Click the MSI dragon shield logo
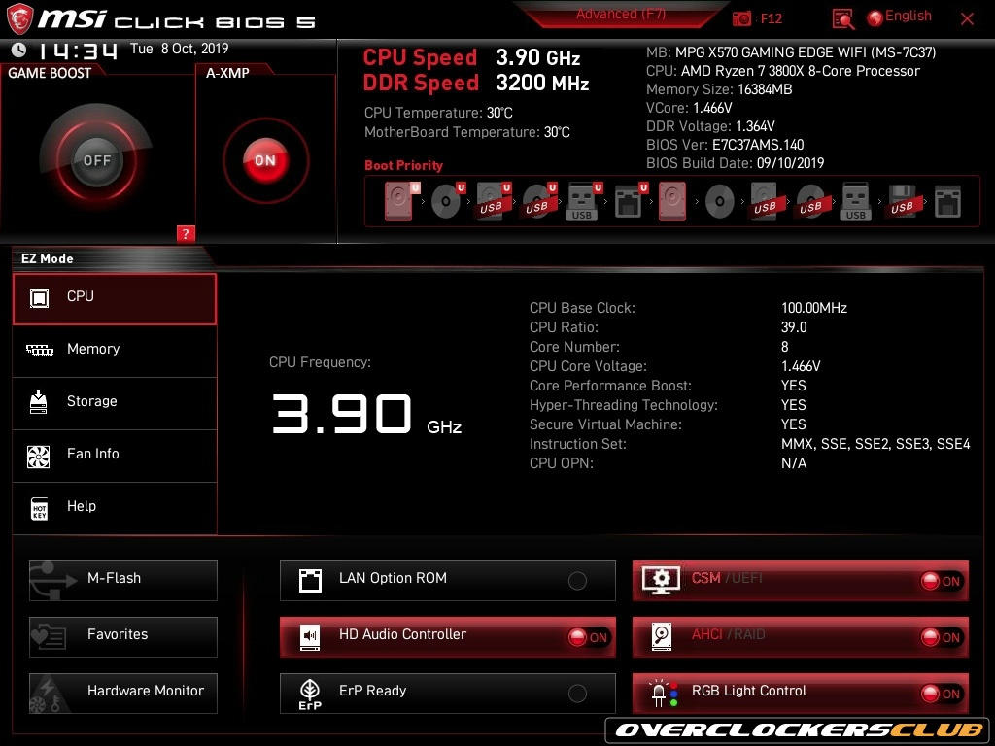The width and height of the screenshot is (995, 746). (x=19, y=19)
